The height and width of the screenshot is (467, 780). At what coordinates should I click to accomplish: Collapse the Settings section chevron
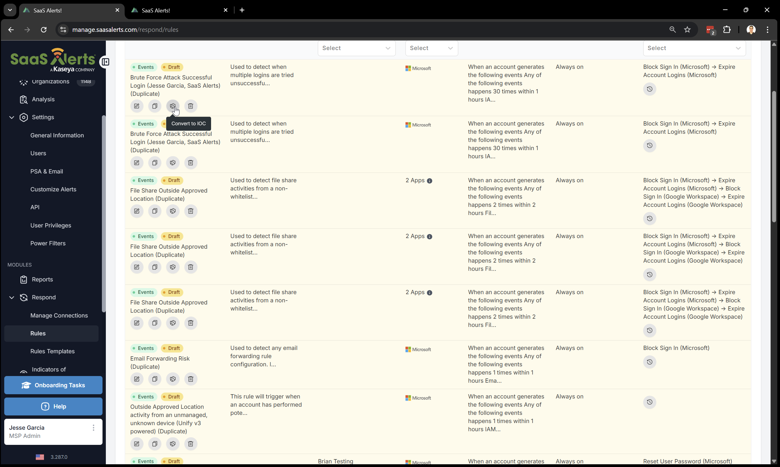tap(12, 117)
